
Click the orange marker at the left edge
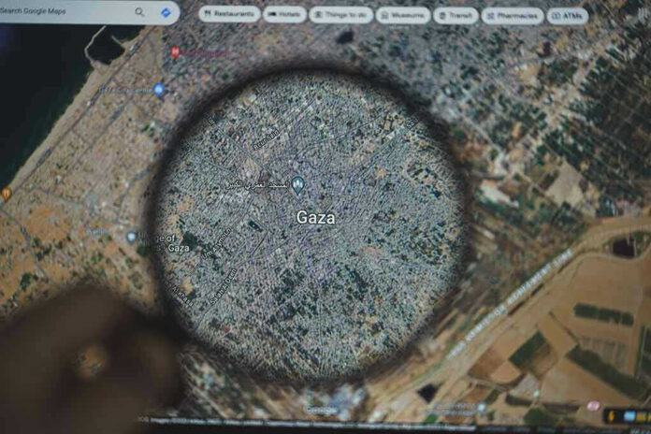pos(6,194)
